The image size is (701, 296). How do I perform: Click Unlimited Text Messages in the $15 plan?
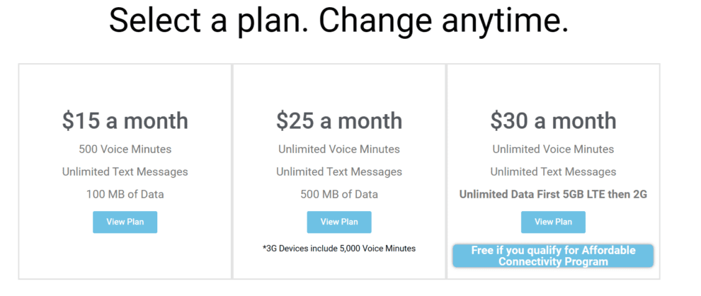pyautogui.click(x=125, y=172)
